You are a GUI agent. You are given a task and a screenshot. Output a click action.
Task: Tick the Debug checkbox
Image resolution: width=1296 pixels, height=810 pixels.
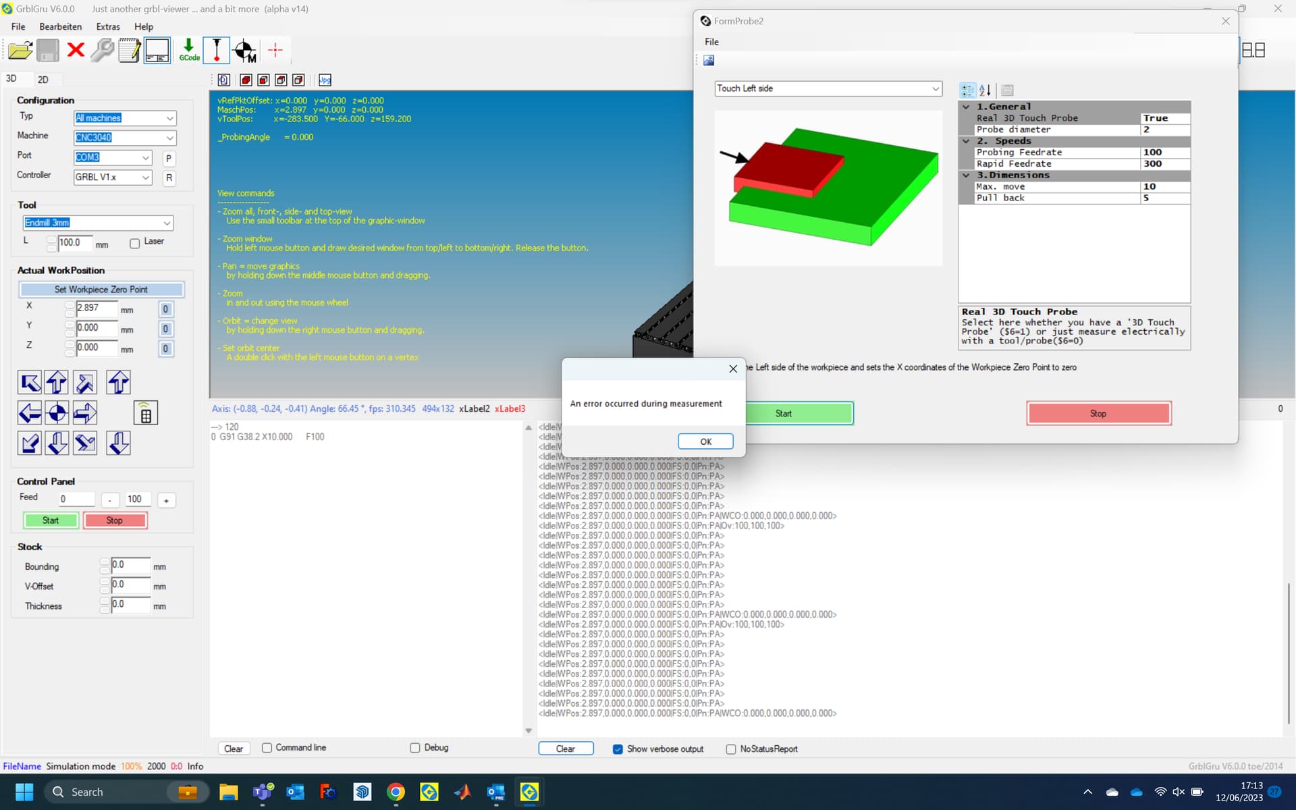point(415,747)
